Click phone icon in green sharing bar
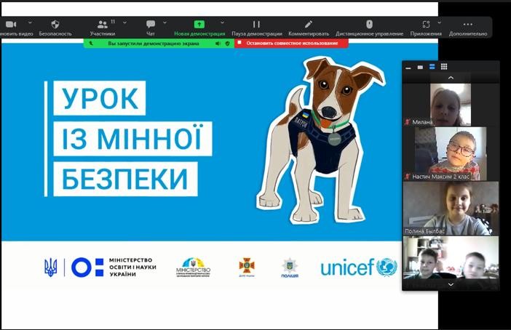Image resolution: width=511 pixels, height=330 pixels. [x=91, y=43]
